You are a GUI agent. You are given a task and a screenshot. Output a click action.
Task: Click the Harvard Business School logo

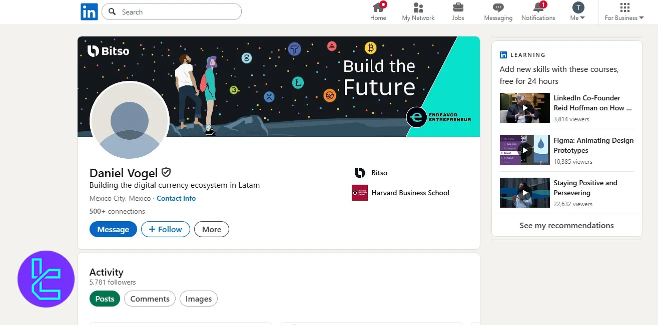[x=359, y=193]
